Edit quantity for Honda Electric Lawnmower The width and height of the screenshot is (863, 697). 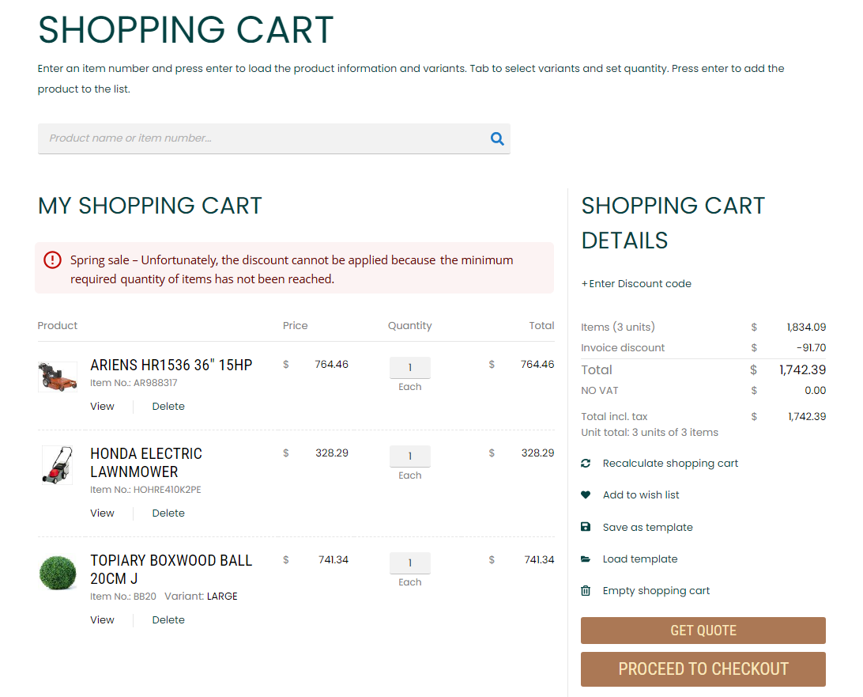410,456
